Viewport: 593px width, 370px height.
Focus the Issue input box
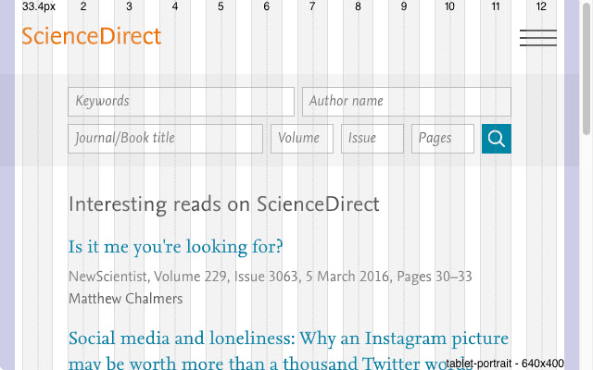pyautogui.click(x=372, y=139)
